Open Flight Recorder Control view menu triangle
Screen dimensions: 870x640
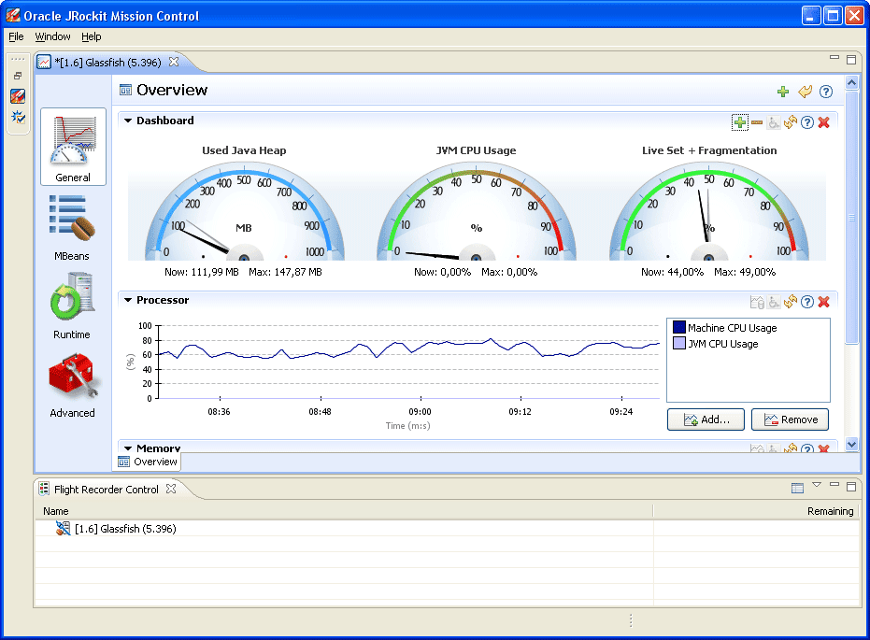click(817, 485)
